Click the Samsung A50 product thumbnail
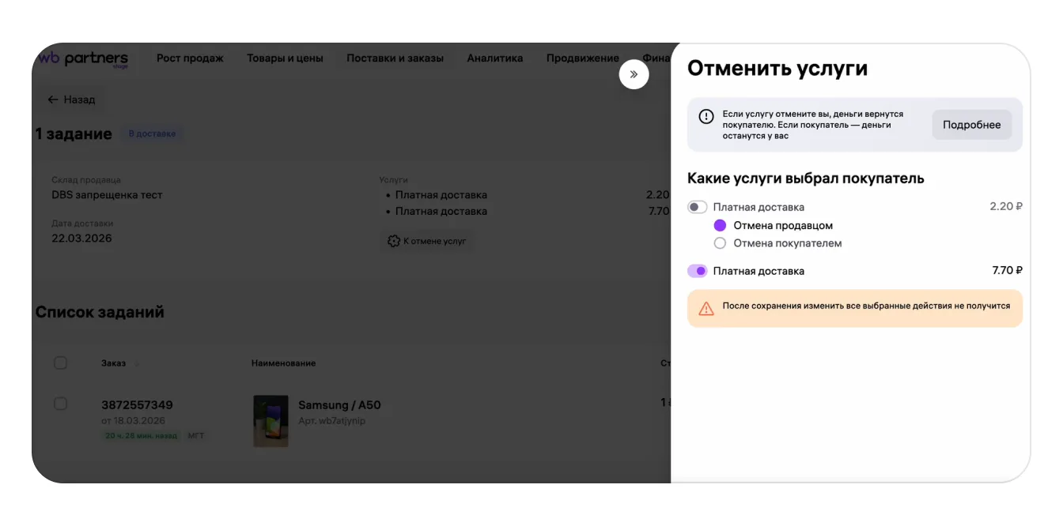The width and height of the screenshot is (1063, 526). point(270,422)
